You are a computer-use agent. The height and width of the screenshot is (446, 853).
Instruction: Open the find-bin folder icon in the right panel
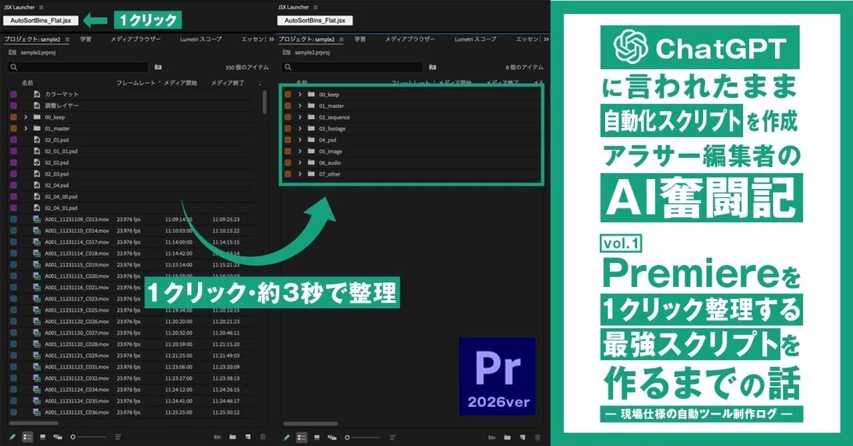432,67
